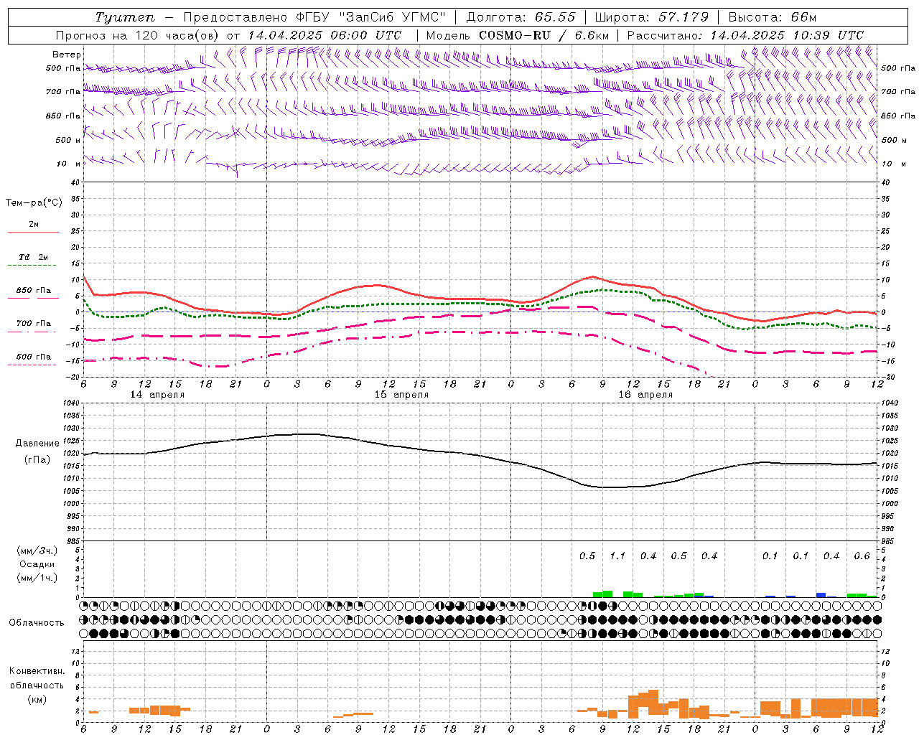Click the Тем-ра(°C) axis title

(x=34, y=203)
